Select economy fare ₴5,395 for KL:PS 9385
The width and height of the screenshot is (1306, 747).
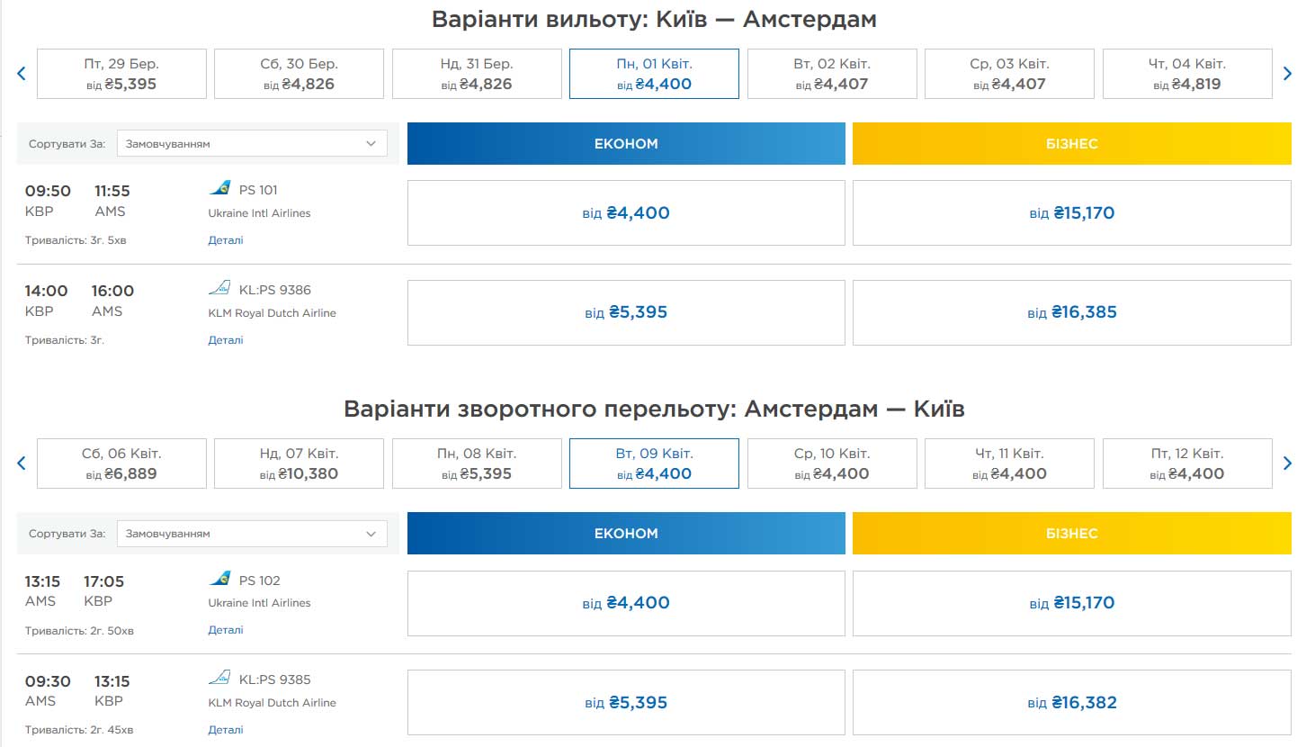(626, 703)
